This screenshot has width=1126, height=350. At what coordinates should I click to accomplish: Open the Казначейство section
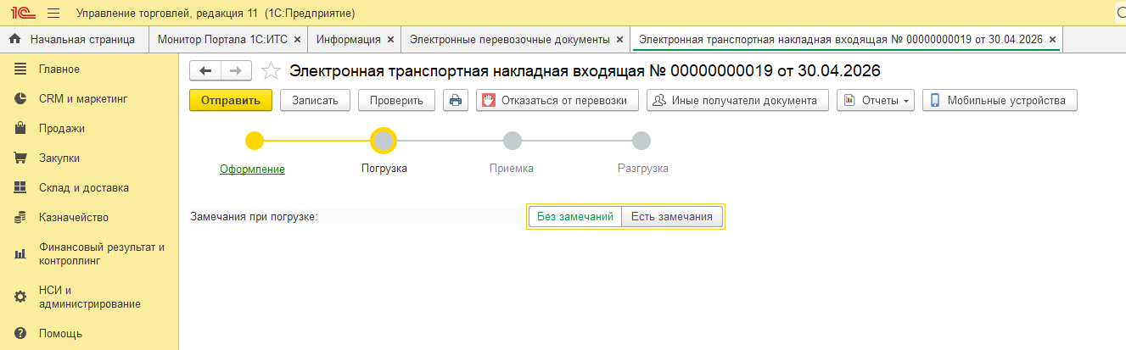[73, 218]
